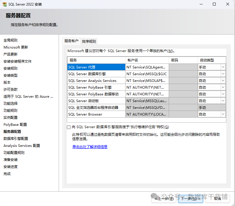Edit account name NT Service\MSOLAP$ cell
The height and width of the screenshot is (206, 235).
[x=147, y=81]
